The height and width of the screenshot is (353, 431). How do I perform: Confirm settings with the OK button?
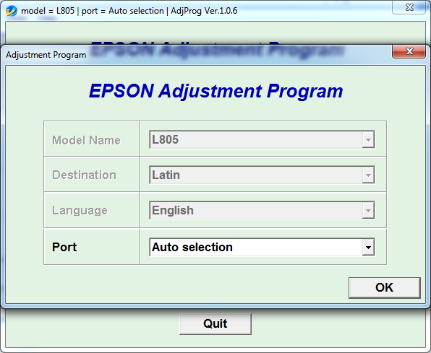pyautogui.click(x=385, y=287)
